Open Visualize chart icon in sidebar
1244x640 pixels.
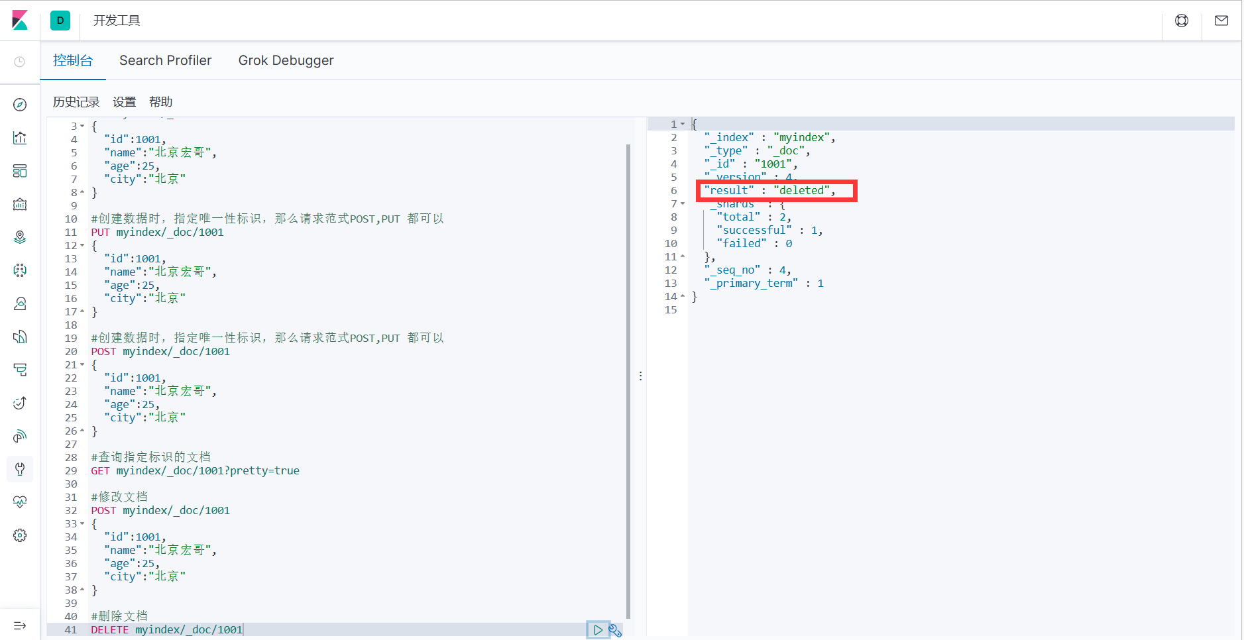click(x=20, y=138)
